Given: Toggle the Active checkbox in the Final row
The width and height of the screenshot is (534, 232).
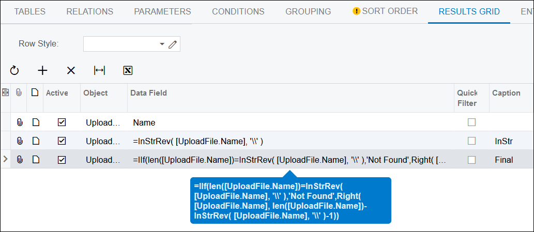Looking at the screenshot, I should coord(62,160).
